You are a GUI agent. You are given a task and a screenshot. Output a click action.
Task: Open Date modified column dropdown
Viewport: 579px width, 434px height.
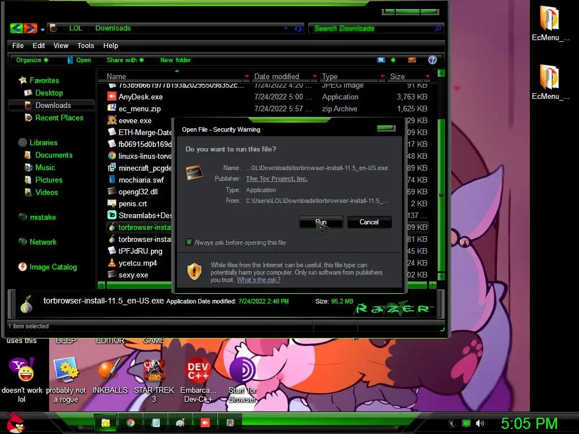(x=314, y=76)
